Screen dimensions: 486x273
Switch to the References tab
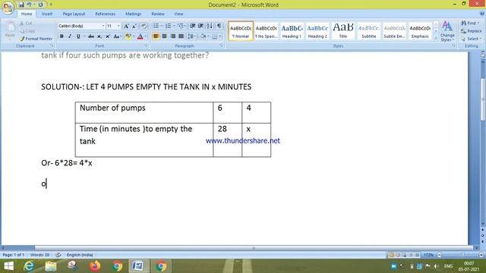coord(105,14)
